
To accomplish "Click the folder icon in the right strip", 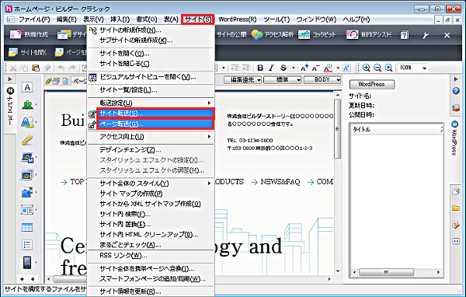I will [x=456, y=208].
